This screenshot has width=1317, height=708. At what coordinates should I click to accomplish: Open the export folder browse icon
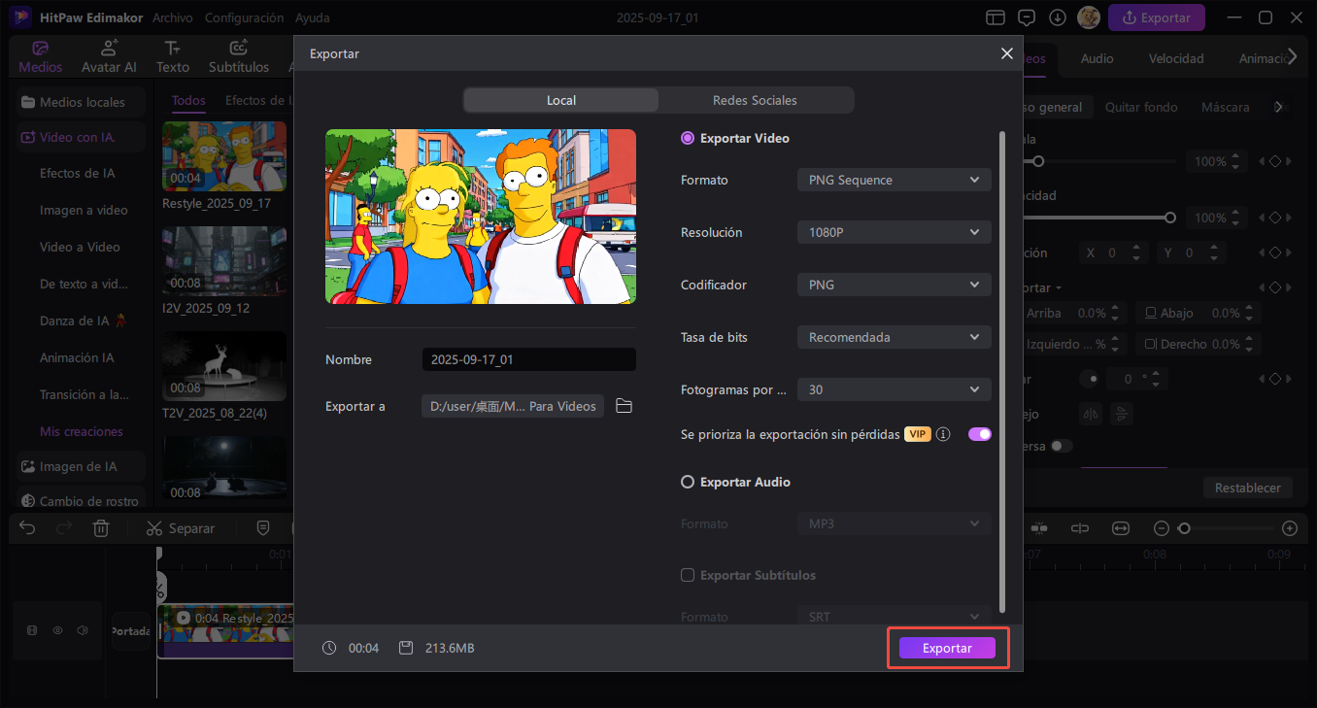pyautogui.click(x=624, y=406)
